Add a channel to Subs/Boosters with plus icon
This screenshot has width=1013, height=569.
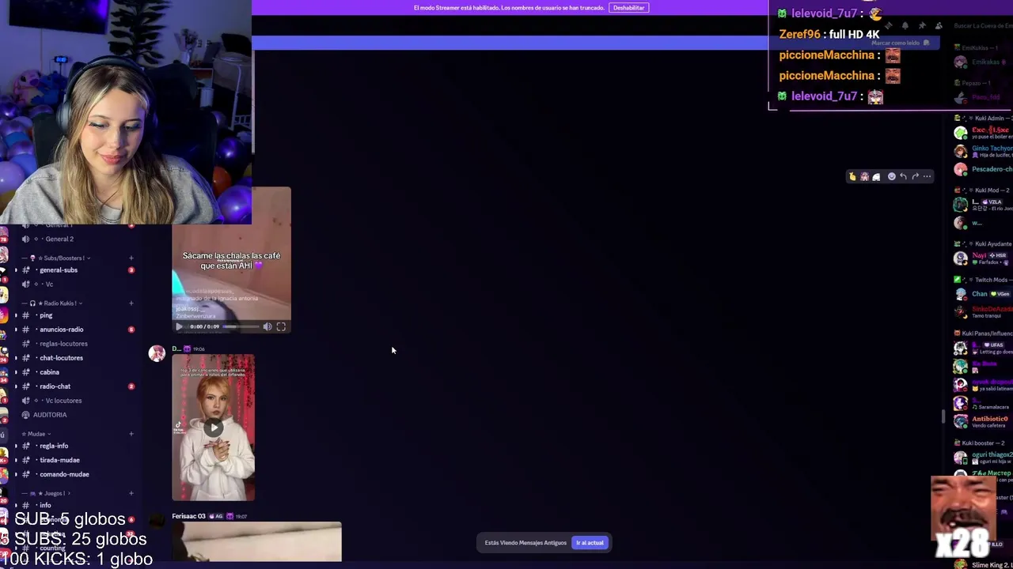[x=131, y=258]
